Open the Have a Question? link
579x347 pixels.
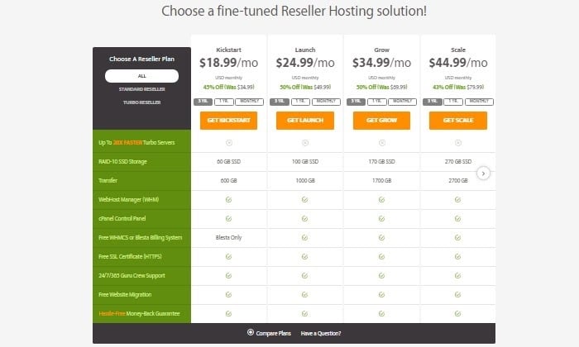tap(321, 333)
